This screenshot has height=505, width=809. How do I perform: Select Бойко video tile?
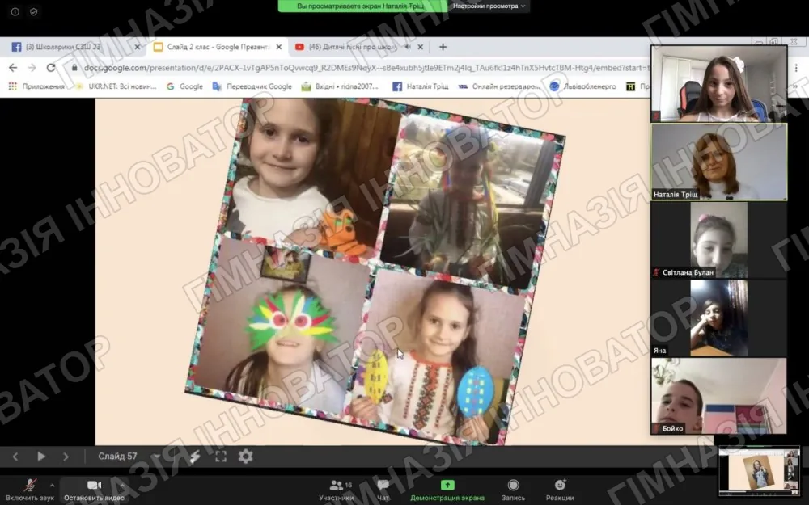(718, 396)
